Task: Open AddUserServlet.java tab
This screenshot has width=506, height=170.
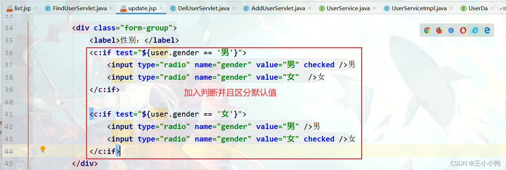Action: 278,8
